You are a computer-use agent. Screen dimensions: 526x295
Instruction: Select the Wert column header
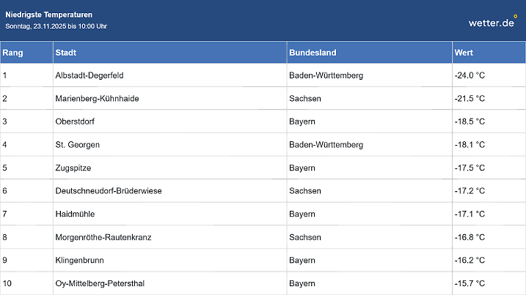tap(464, 53)
